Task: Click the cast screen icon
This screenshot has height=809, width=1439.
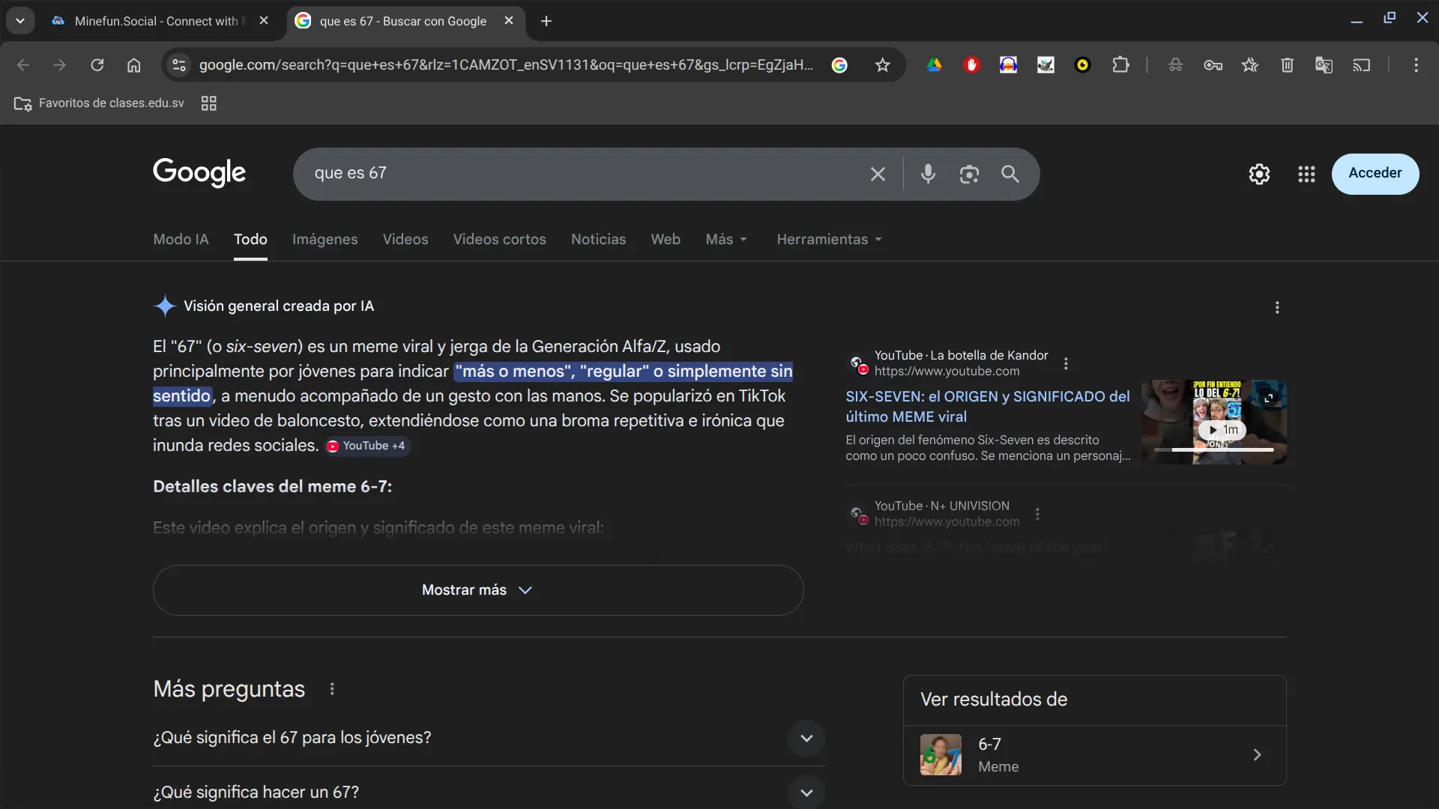Action: [x=1361, y=65]
